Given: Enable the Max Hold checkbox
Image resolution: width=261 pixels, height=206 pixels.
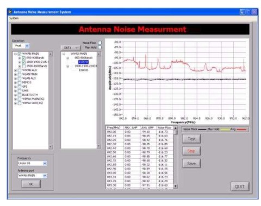Looking at the screenshot, I should click(x=100, y=47).
